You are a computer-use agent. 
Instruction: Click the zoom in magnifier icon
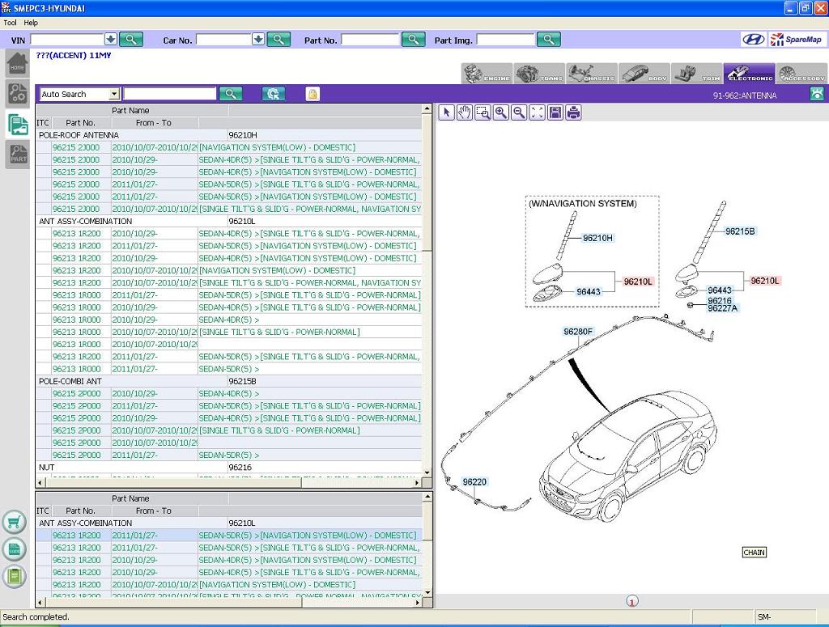(501, 112)
